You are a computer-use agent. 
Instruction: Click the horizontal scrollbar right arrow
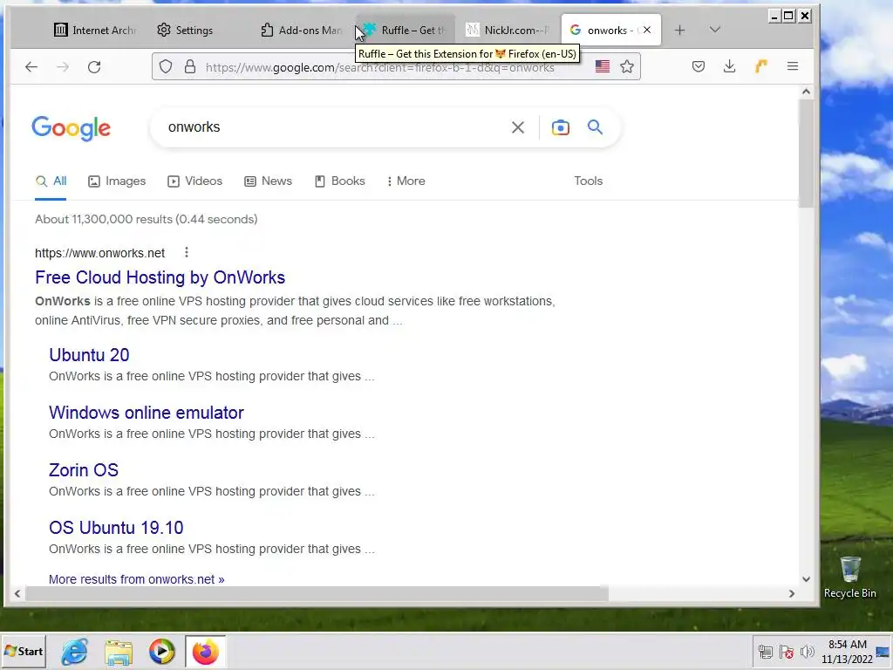[792, 593]
